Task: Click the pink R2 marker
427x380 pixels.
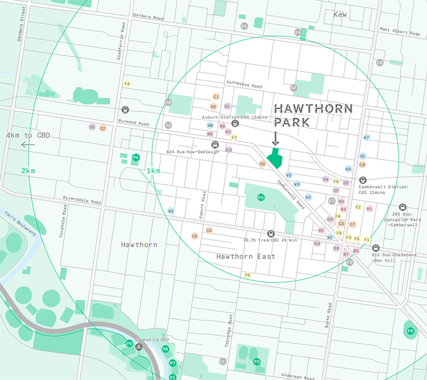Action: 321,231
